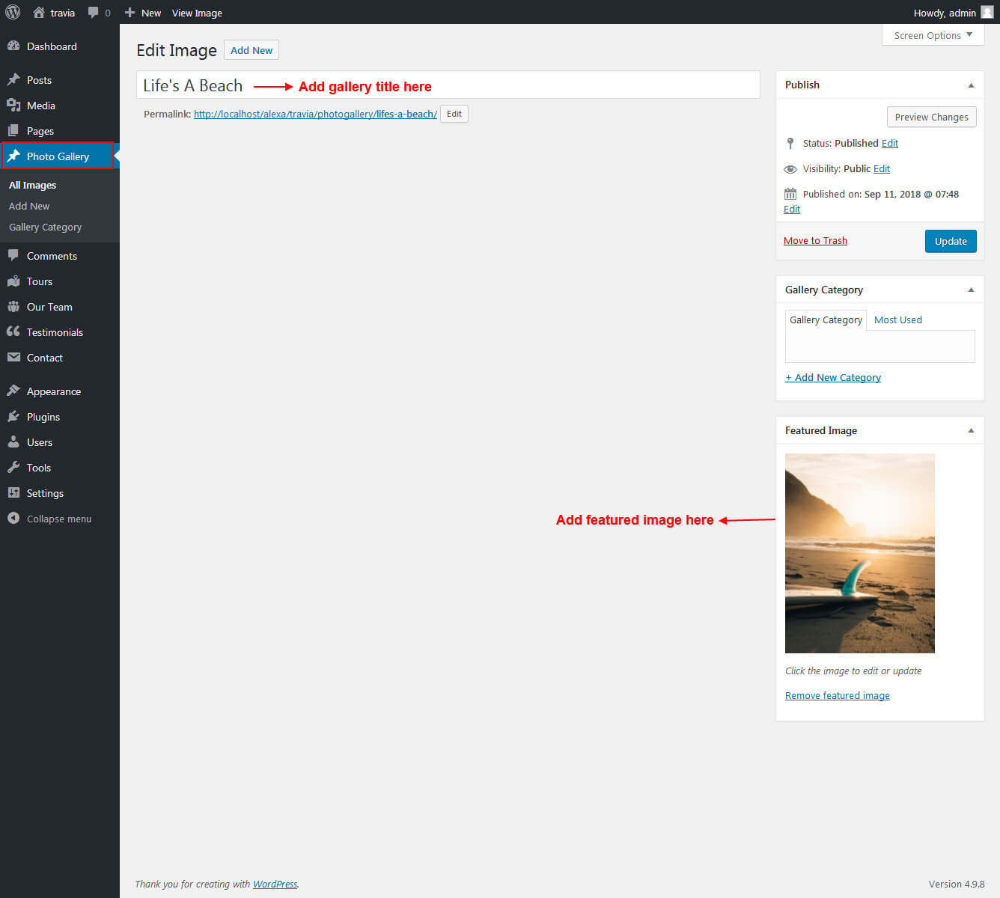
Task: Click the Users person icon
Action: click(x=13, y=442)
